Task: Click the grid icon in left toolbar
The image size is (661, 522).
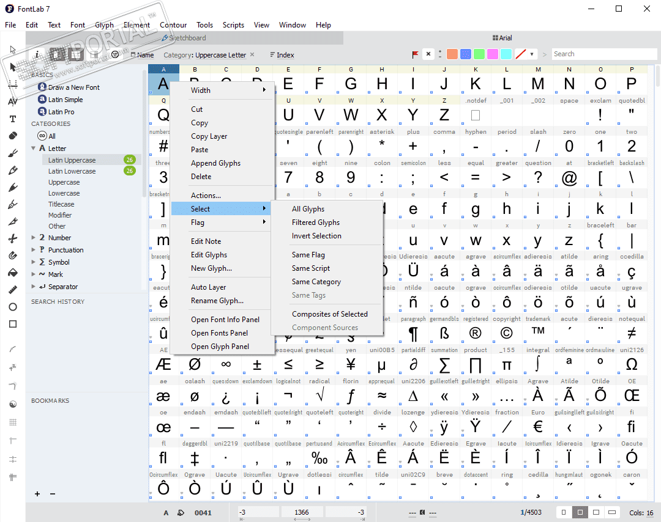Action: (x=13, y=422)
